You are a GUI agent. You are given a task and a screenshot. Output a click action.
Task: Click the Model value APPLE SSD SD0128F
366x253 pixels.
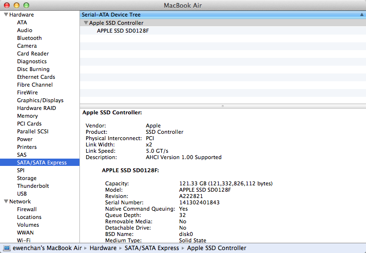click(205, 190)
